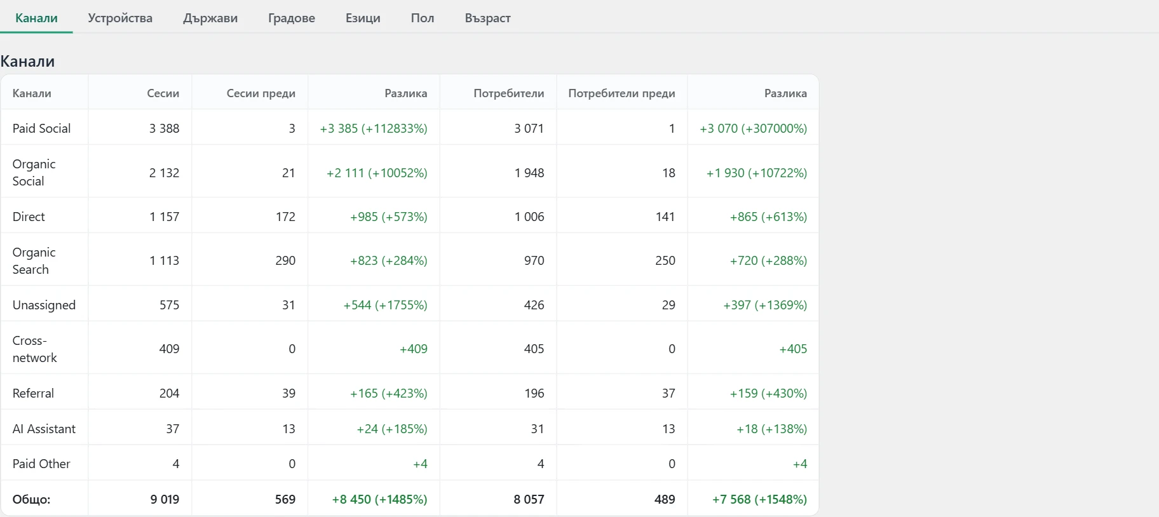The width and height of the screenshot is (1159, 517).
Task: Select the Direct channel row label
Action: click(x=29, y=217)
